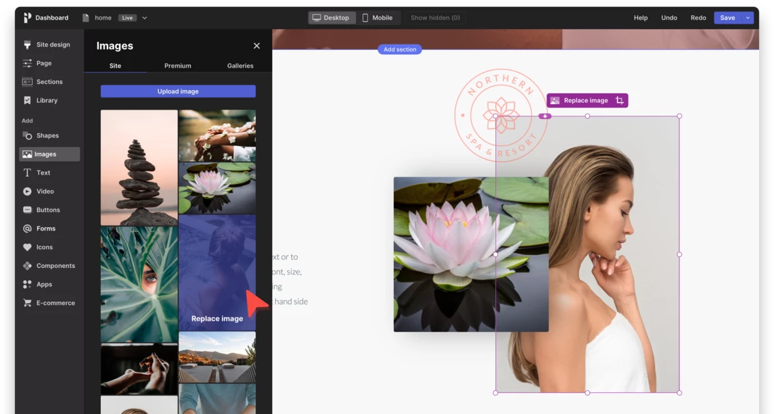
Task: Click the Northern Spa & Resort logo
Action: [501, 116]
